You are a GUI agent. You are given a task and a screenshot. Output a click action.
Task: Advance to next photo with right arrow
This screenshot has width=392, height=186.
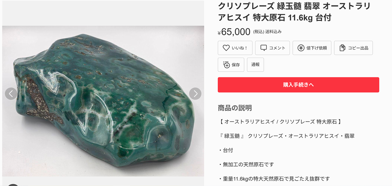point(195,93)
